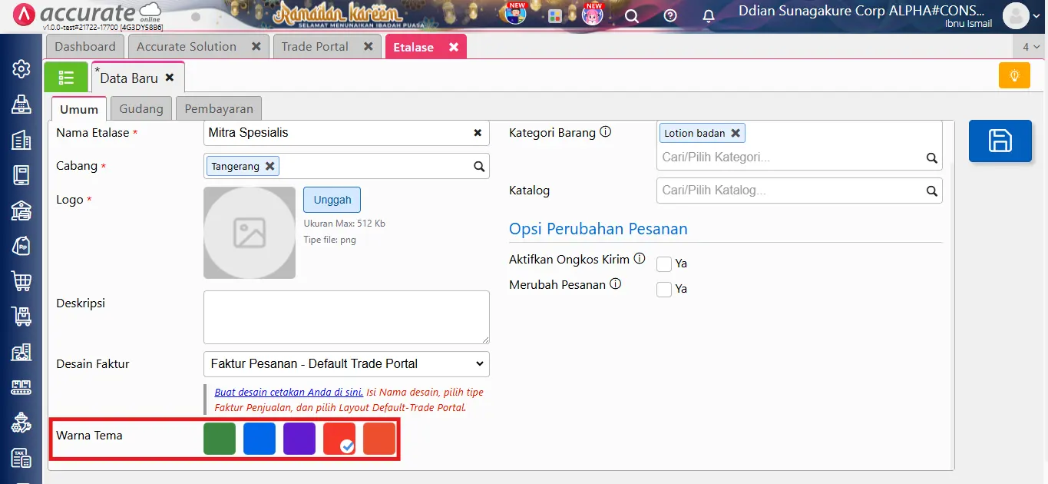This screenshot has width=1048, height=484.
Task: Click the Unggah button to upload a logo
Action: [x=332, y=199]
